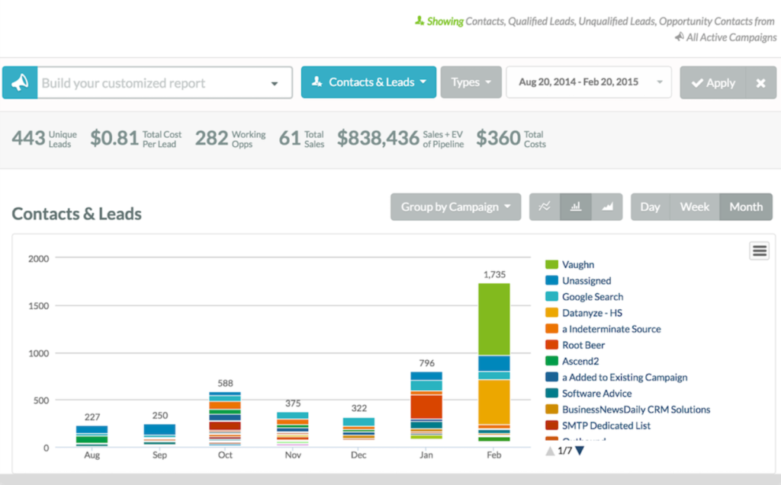Open the Build your customized report dropdown
The height and width of the screenshot is (485, 781).
click(x=165, y=82)
